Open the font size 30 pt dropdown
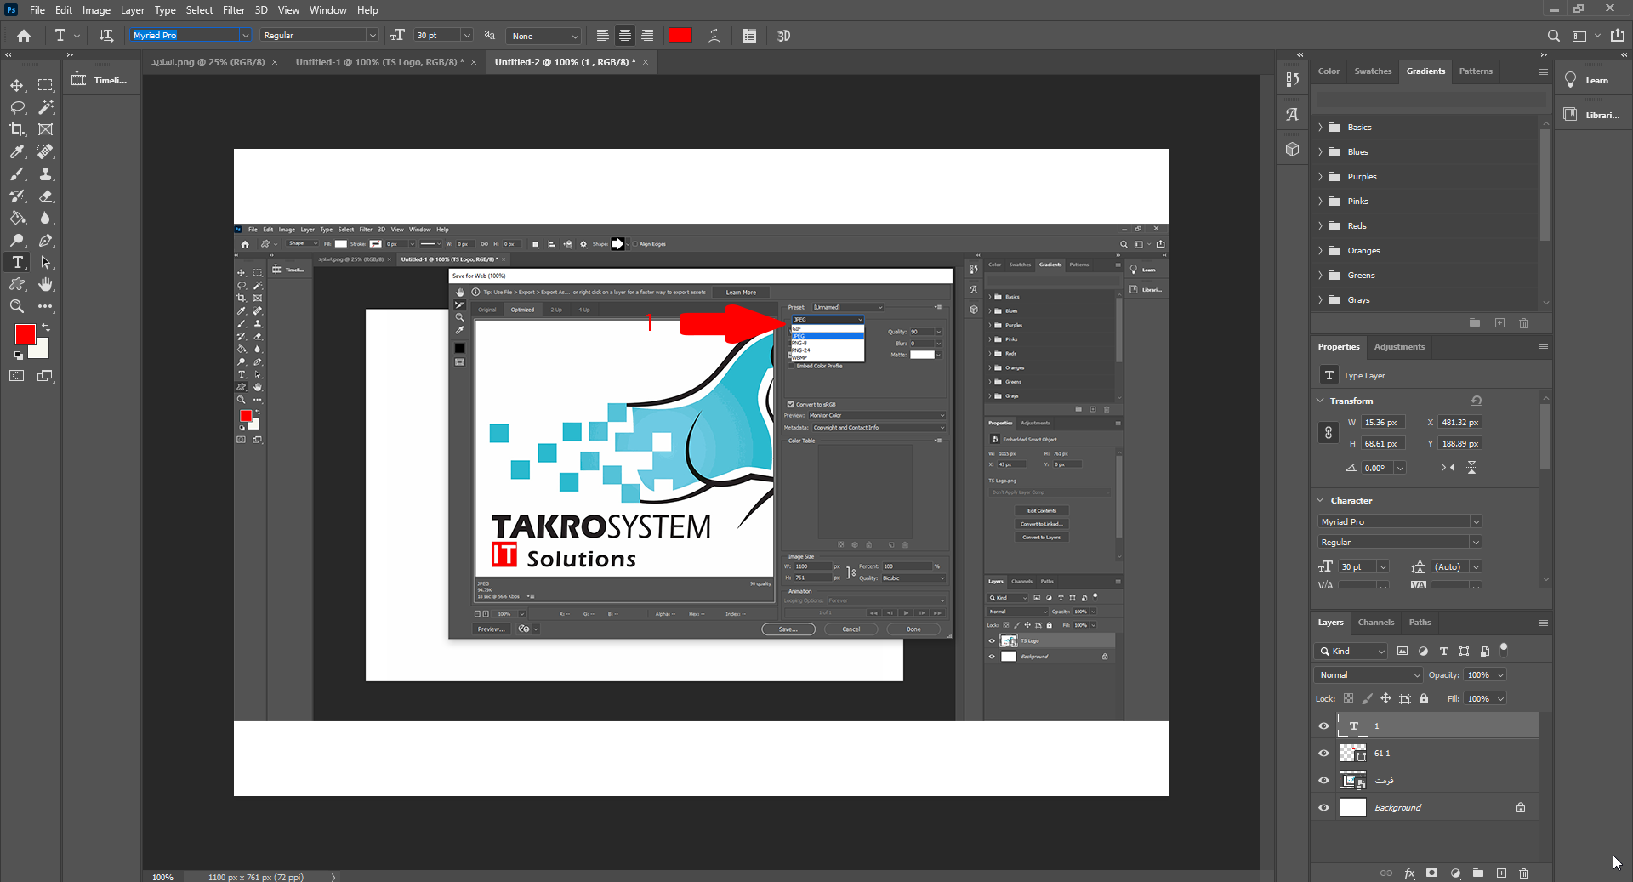Image resolution: width=1633 pixels, height=882 pixels. tap(467, 36)
